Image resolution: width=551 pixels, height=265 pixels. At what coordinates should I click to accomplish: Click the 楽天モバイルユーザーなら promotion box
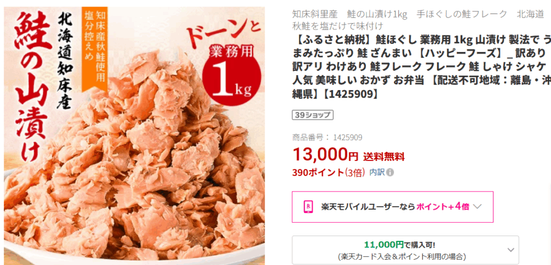click(x=392, y=207)
